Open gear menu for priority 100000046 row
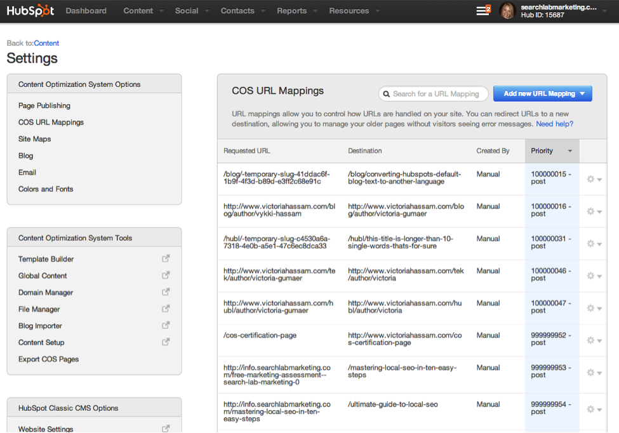Screen dimensions: 619x433 pyautogui.click(x=594, y=276)
